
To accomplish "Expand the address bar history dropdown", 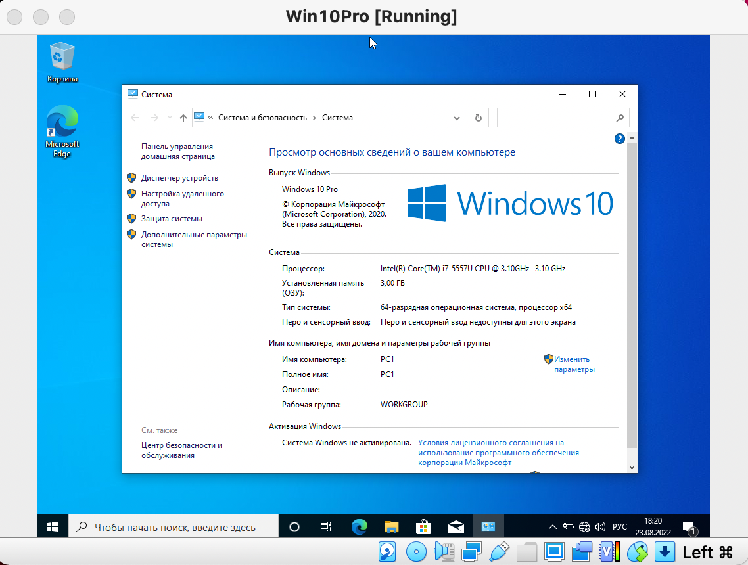I will (457, 118).
